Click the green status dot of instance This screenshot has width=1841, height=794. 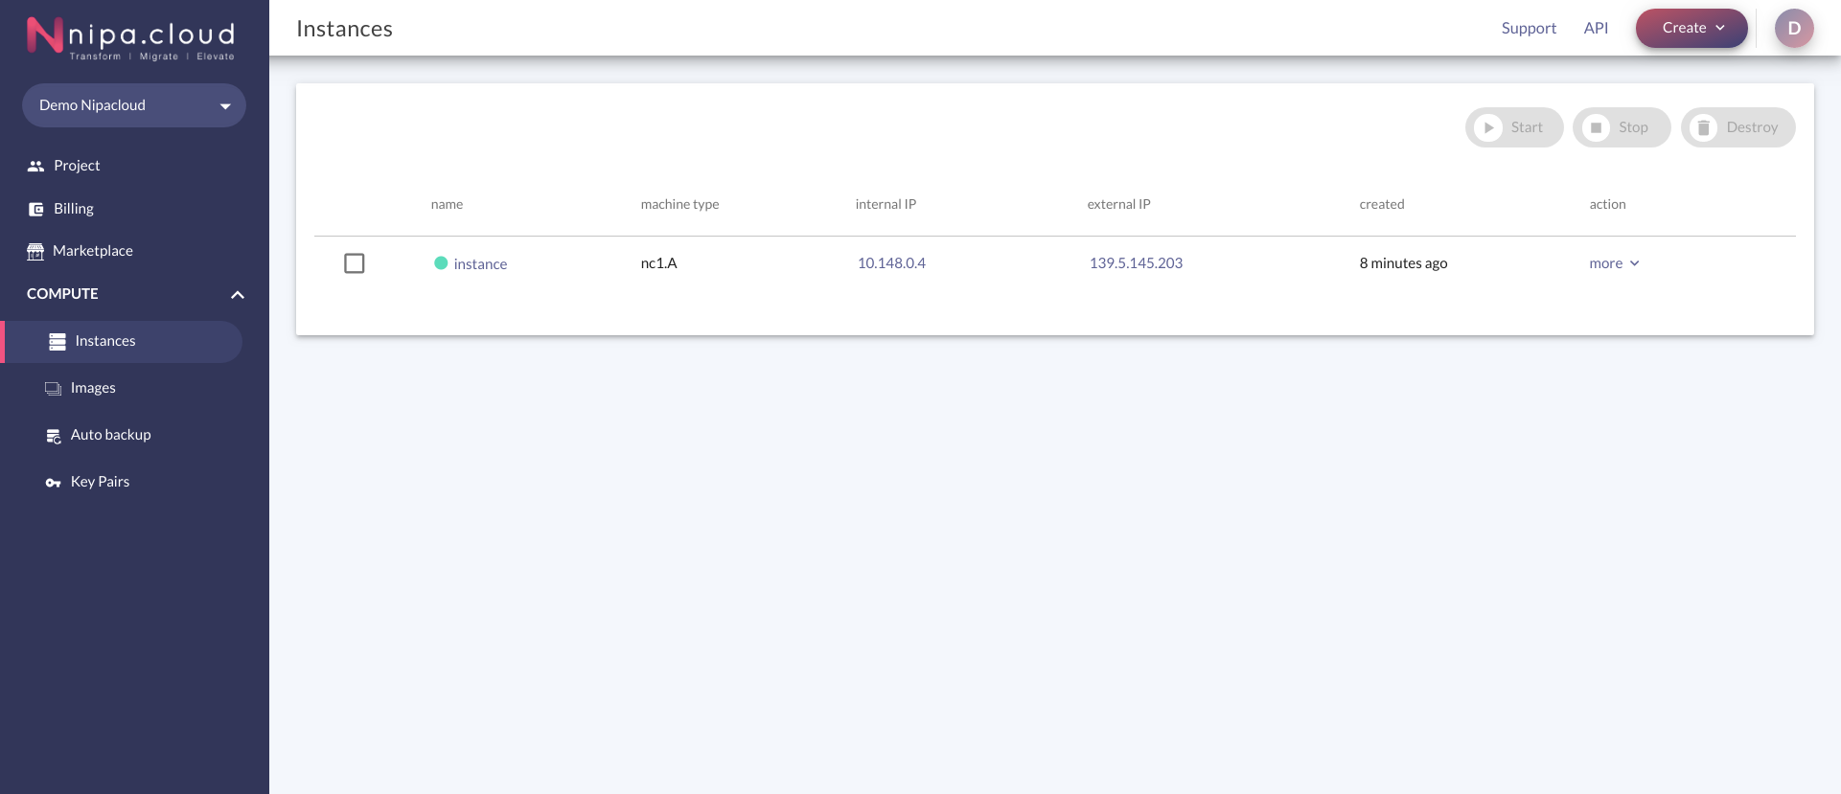pos(441,262)
